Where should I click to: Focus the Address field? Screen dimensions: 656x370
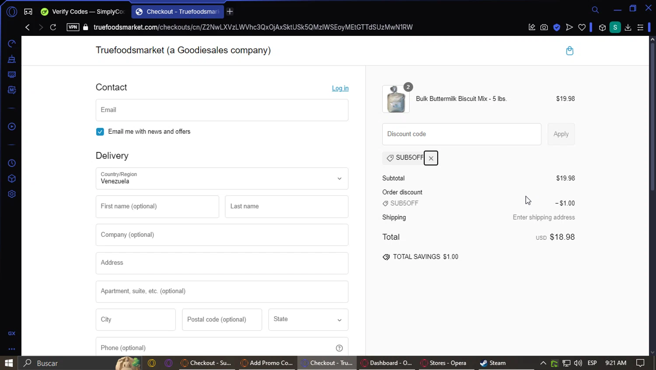(x=222, y=263)
